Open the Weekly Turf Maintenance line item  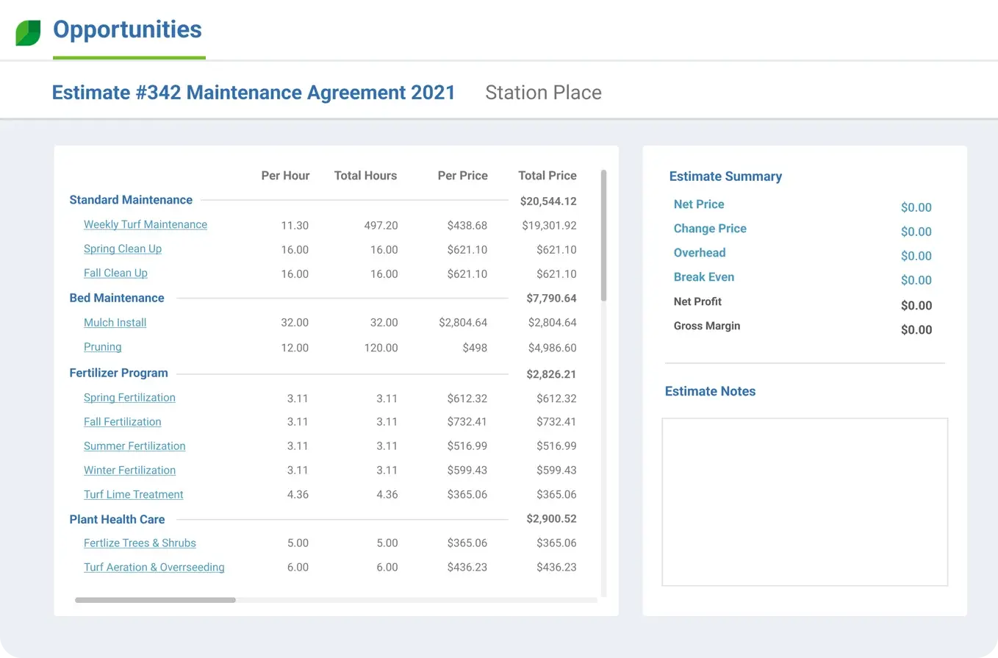click(145, 224)
